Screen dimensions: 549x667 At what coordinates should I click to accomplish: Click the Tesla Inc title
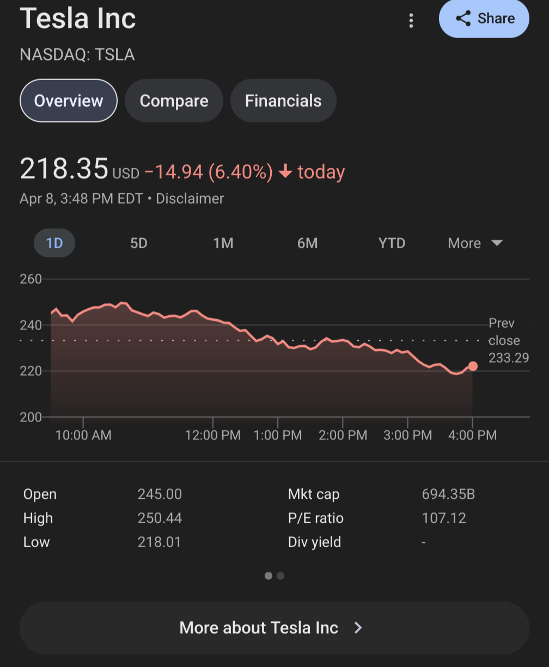pyautogui.click(x=78, y=19)
